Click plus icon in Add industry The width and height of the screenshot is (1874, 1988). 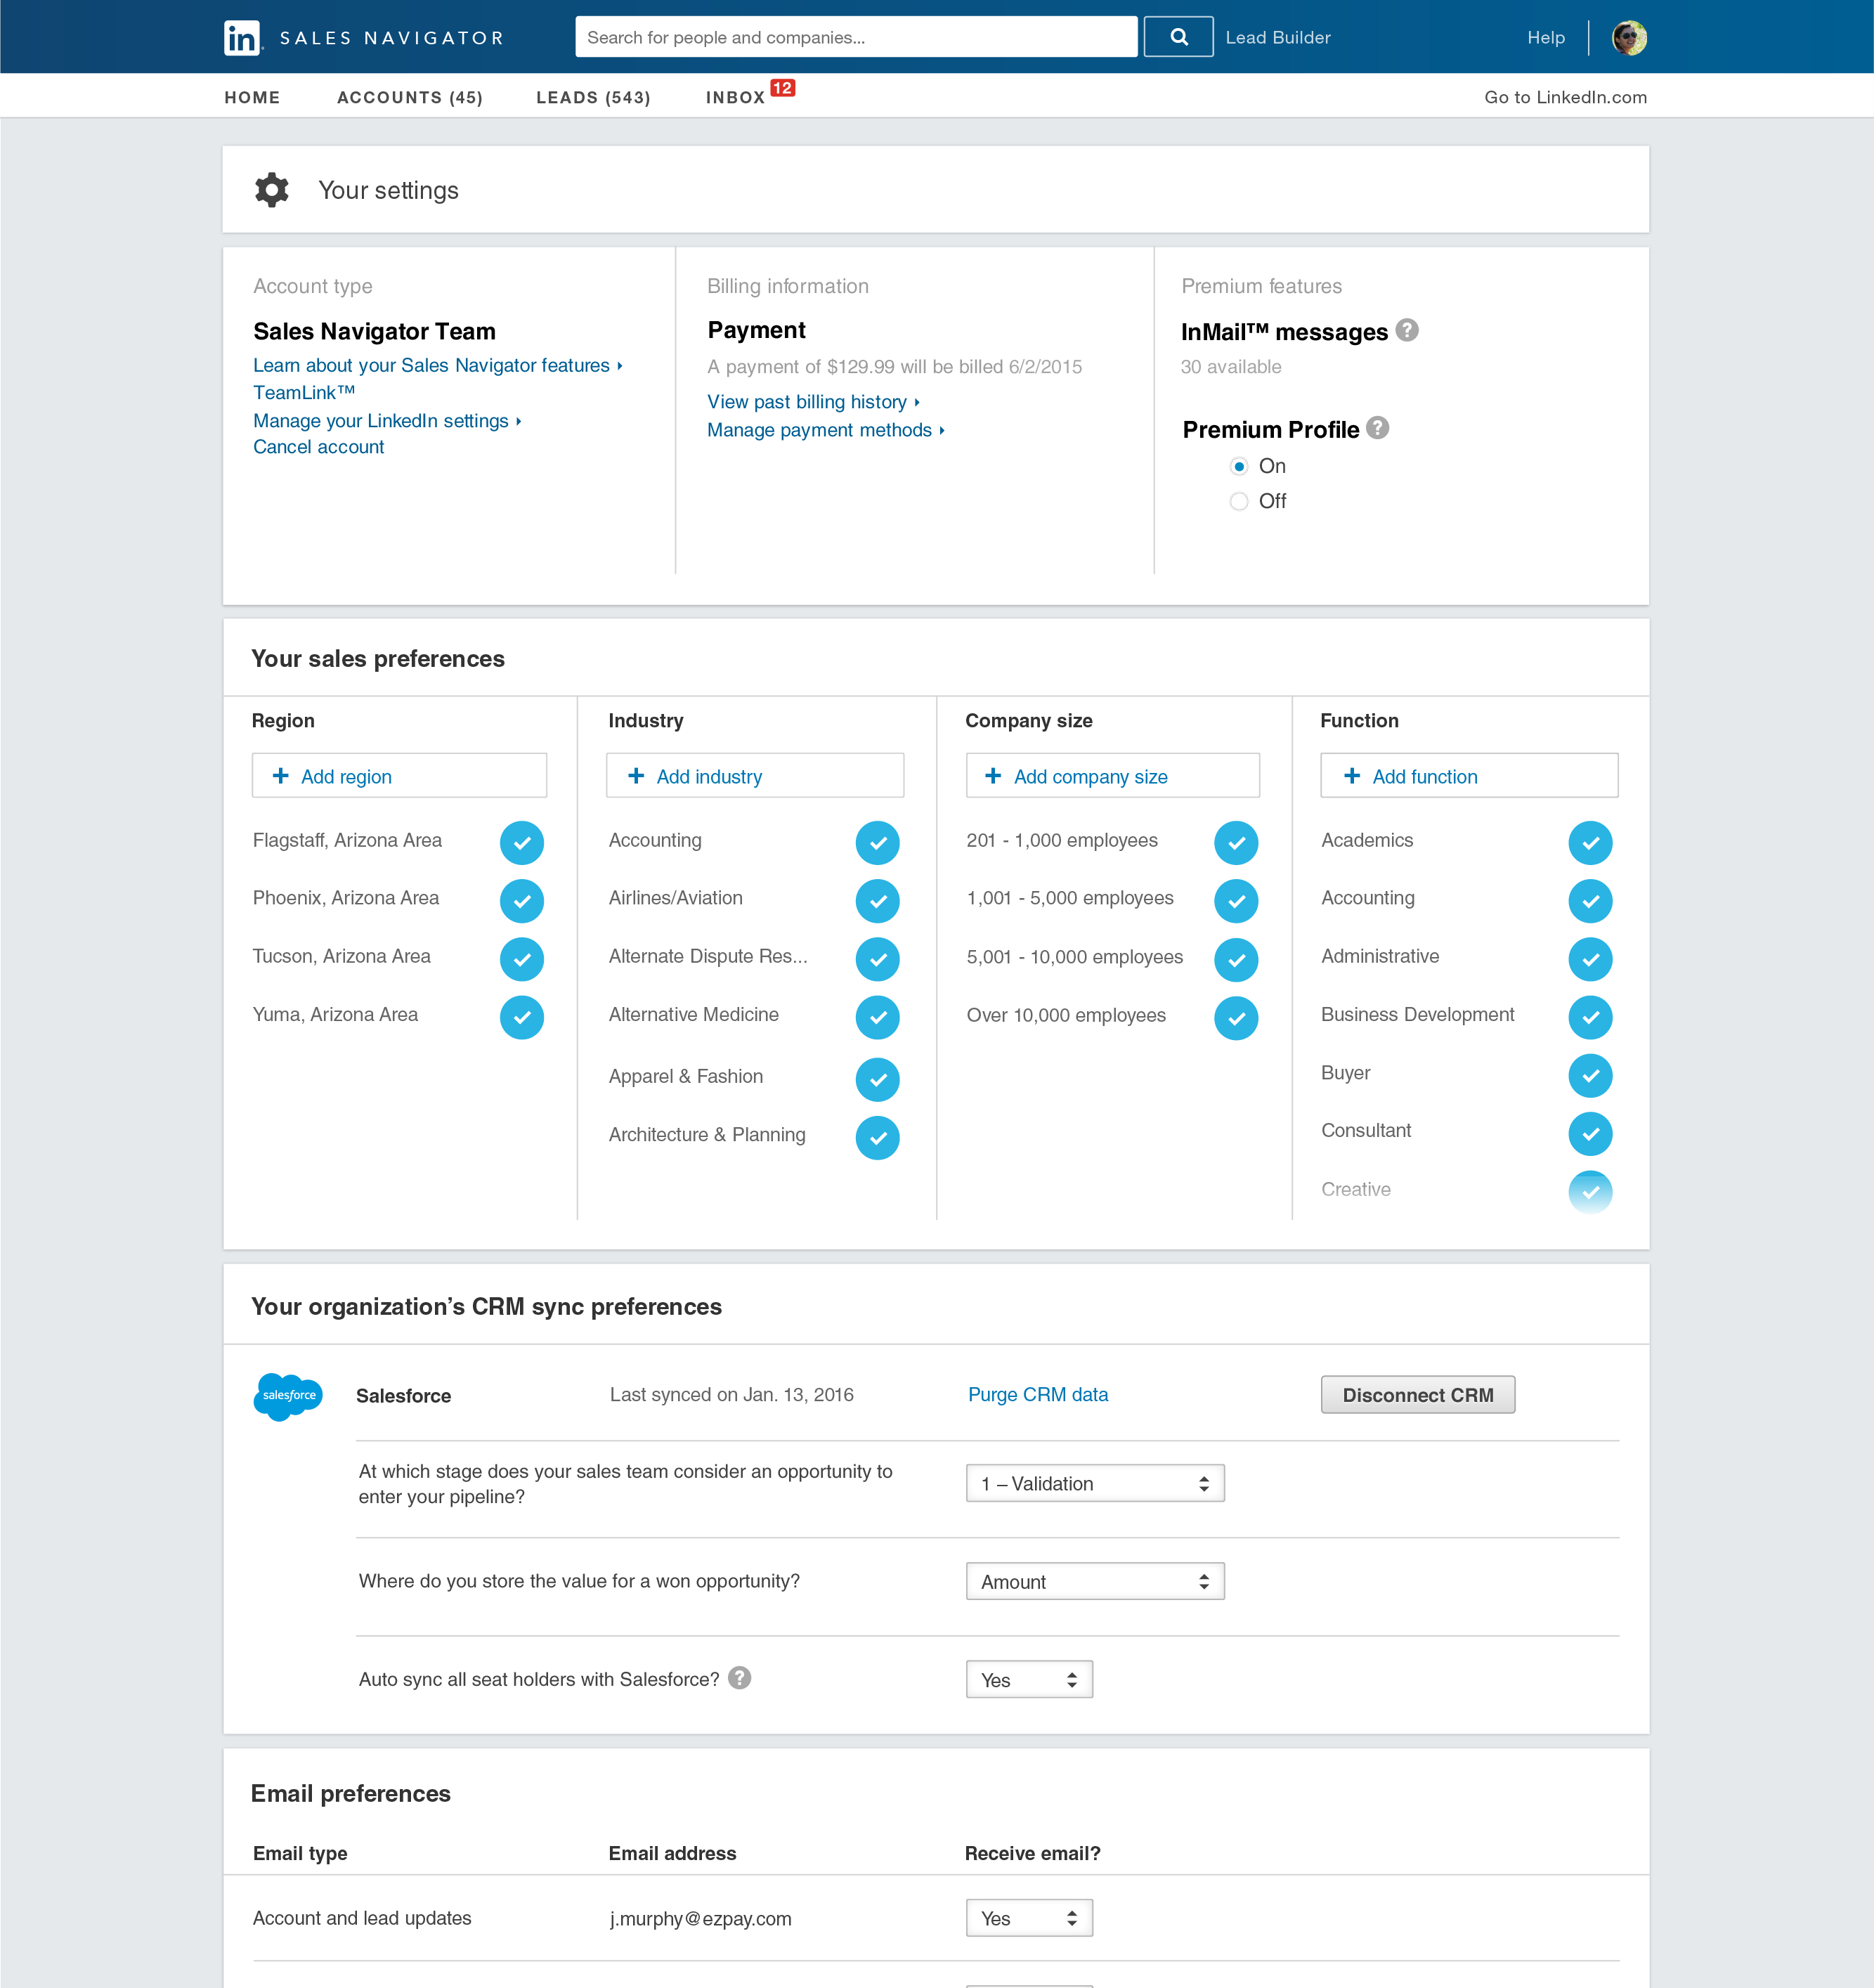coord(636,776)
